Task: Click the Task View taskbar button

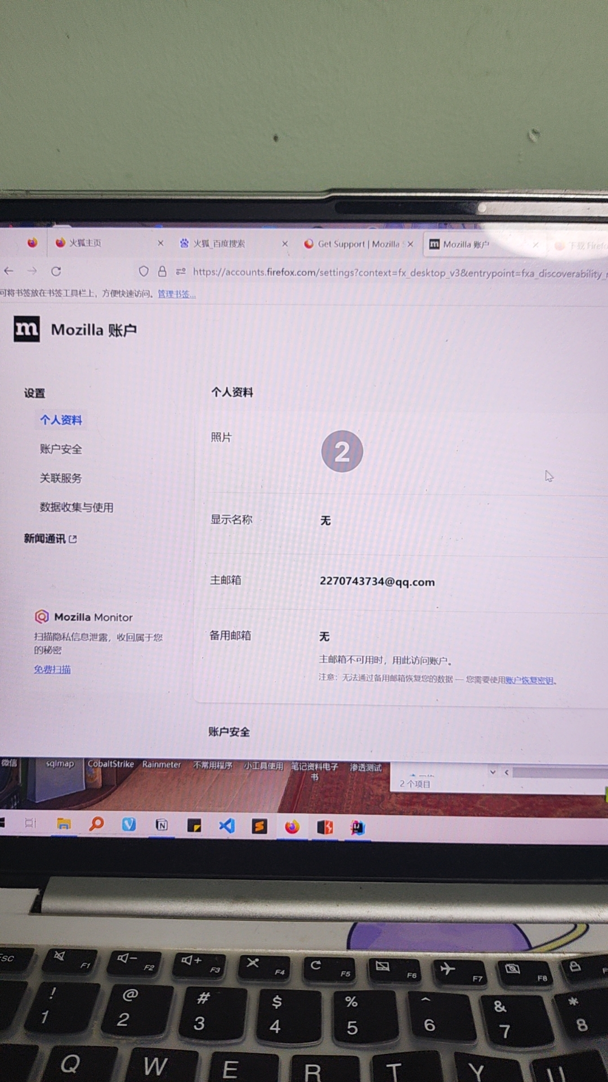Action: pos(30,823)
